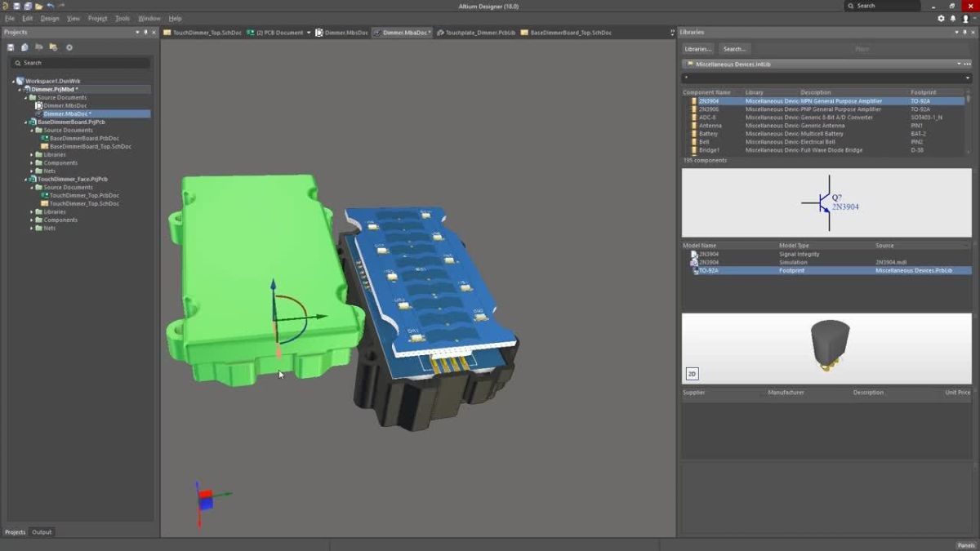Screen dimensions: 980x551
Task: Click the gear icon in the Projects toolbar
Action: coord(70,47)
